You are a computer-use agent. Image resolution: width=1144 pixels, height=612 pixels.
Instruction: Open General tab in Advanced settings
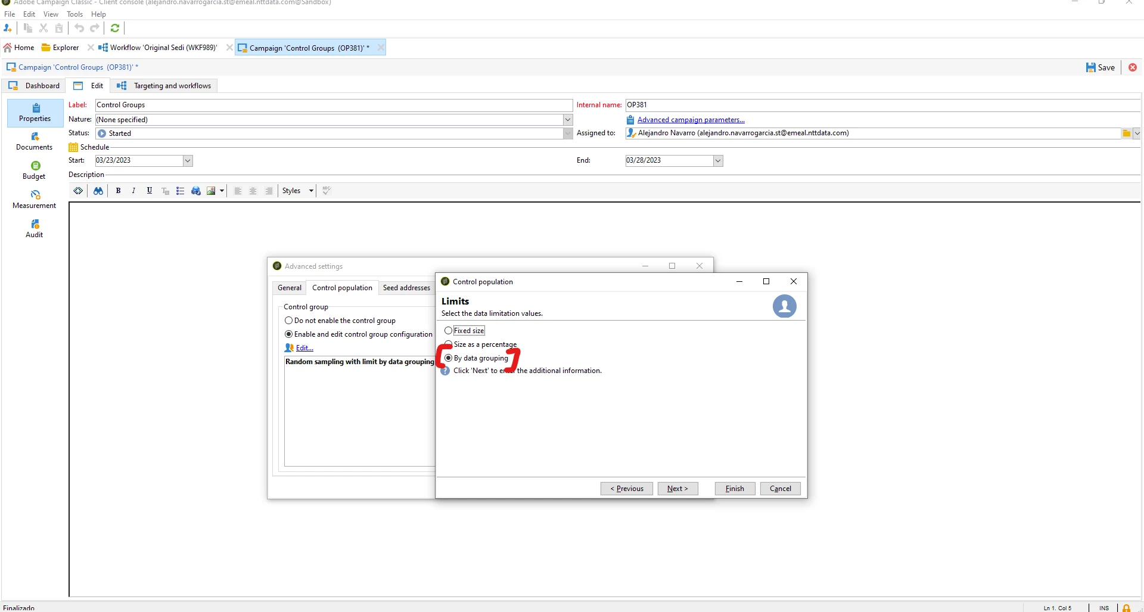coord(290,288)
